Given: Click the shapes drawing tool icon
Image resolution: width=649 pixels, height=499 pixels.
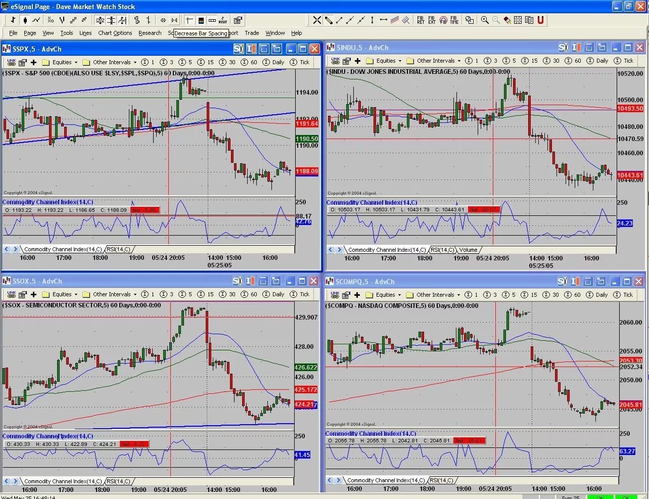Looking at the screenshot, I should pos(470,20).
